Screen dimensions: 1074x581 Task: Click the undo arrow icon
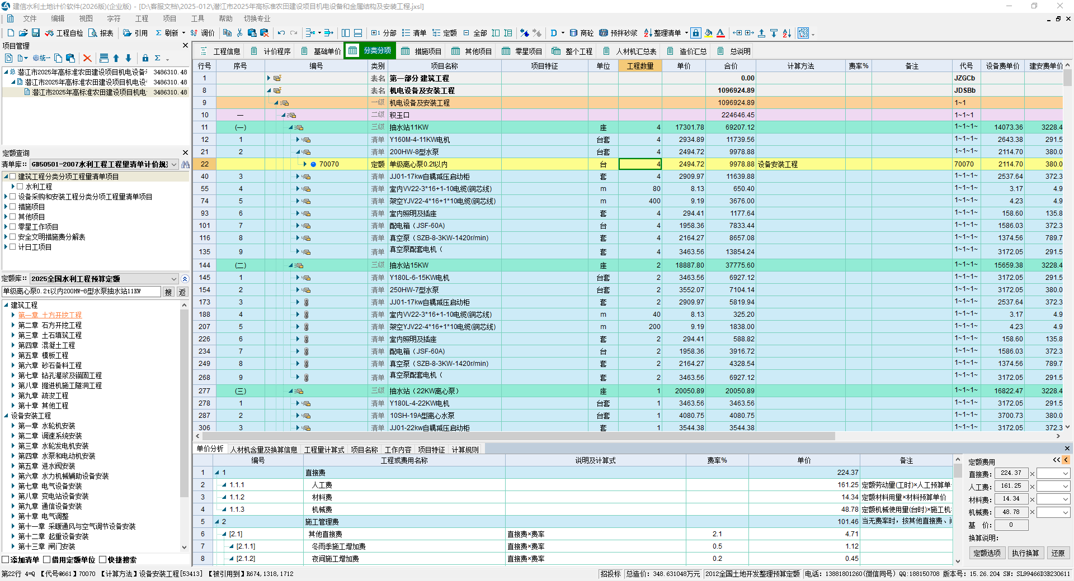tap(281, 33)
